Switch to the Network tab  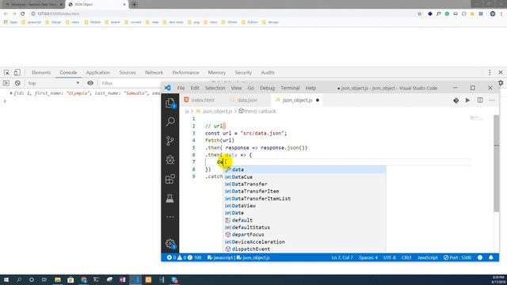[x=154, y=72]
